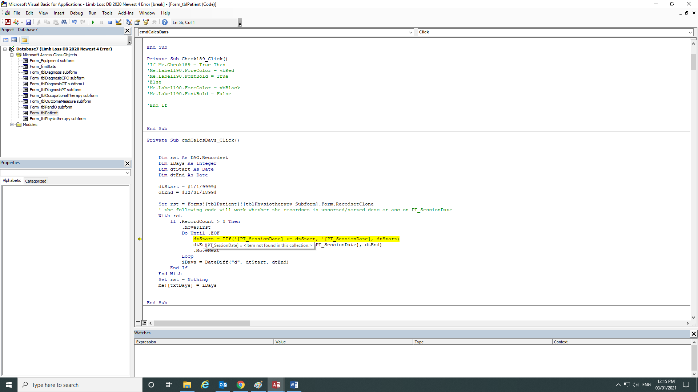Click the horizontal scrollbar thumb of code window
698x392 pixels.
coord(202,323)
